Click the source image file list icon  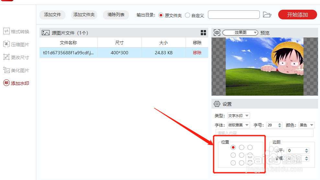(x=46, y=33)
